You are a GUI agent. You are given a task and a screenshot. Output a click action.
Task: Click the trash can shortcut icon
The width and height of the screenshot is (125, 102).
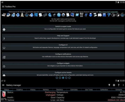pos(82,15)
